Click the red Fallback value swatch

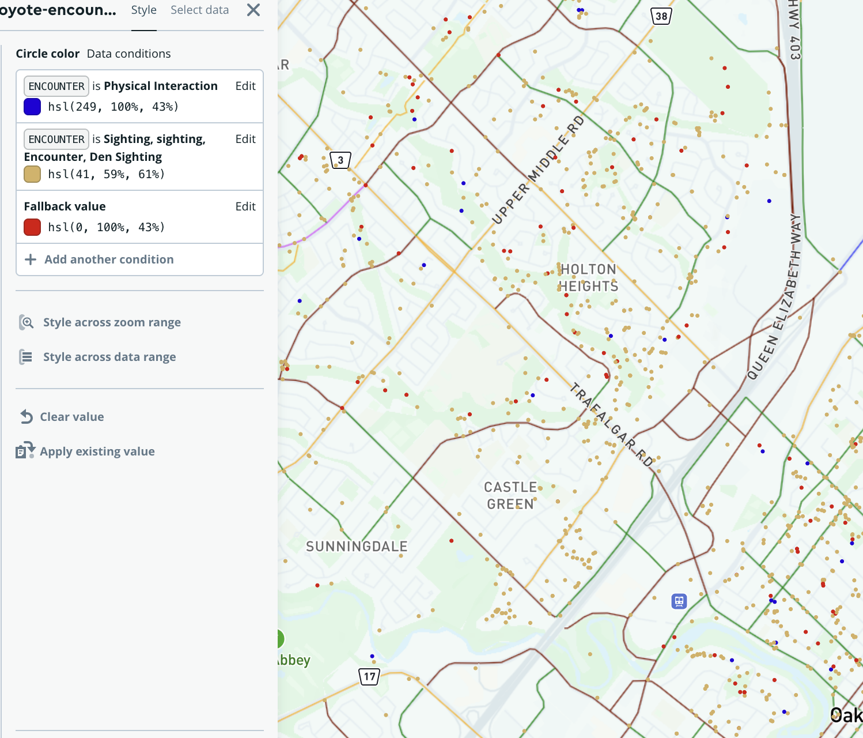[x=32, y=227]
